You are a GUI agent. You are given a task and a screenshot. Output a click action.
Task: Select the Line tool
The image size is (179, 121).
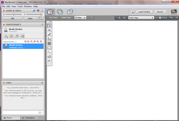49,52
